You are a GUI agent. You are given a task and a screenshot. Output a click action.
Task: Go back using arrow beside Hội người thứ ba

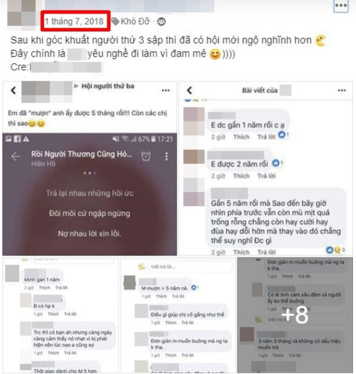(14, 90)
